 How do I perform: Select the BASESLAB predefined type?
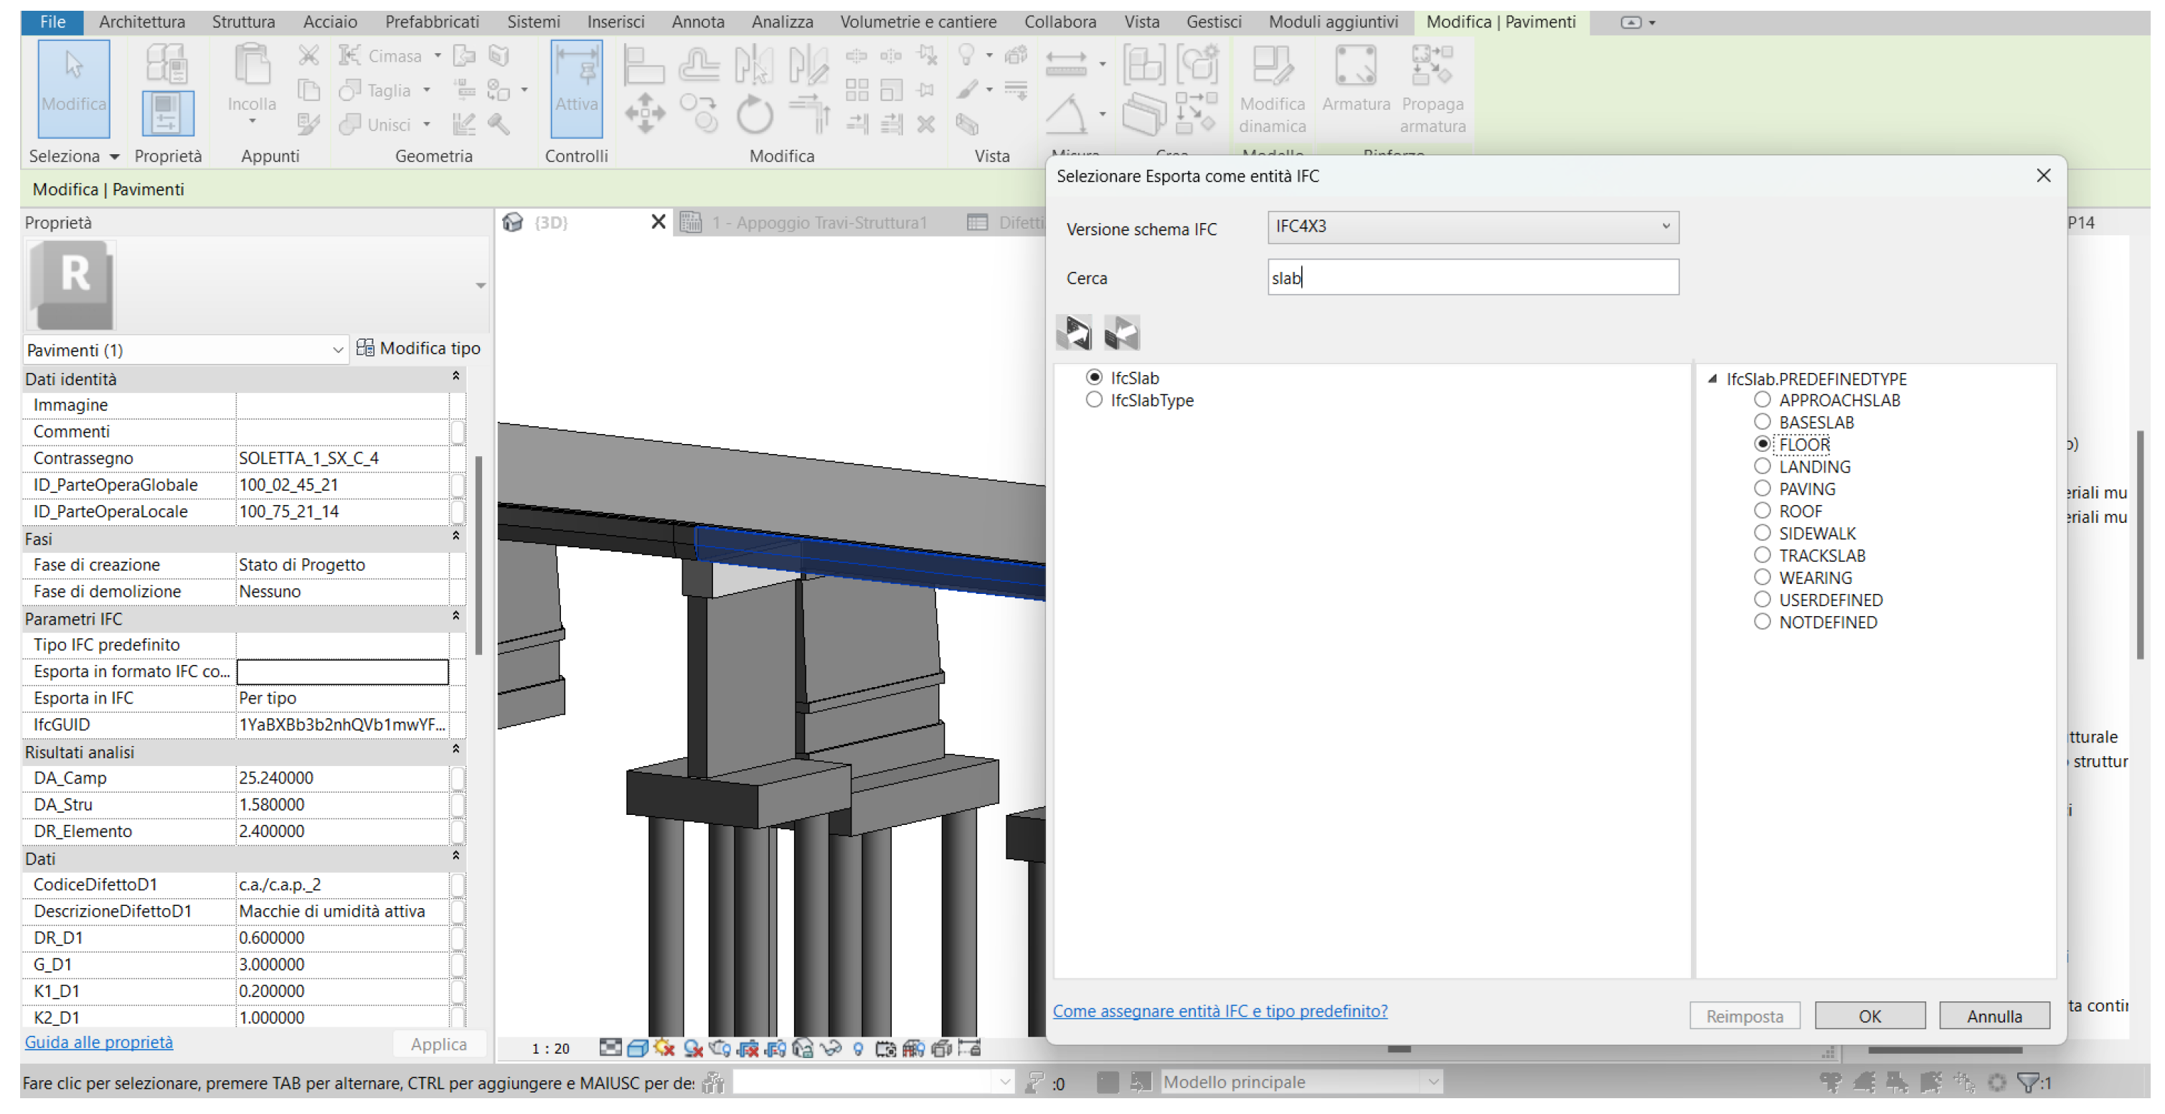coord(1762,422)
